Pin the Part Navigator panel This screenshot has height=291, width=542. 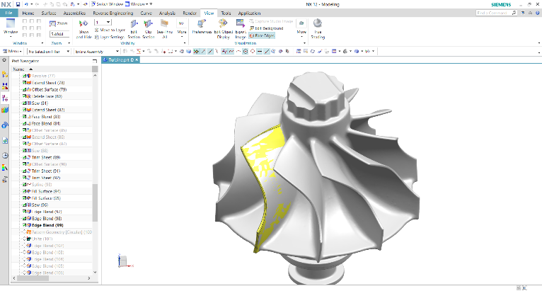(94, 61)
